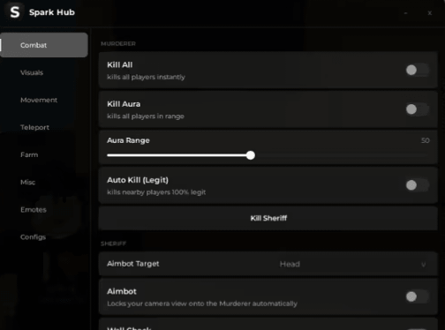
Task: Click the 'kills all players instantly' description
Action: pyautogui.click(x=146, y=77)
